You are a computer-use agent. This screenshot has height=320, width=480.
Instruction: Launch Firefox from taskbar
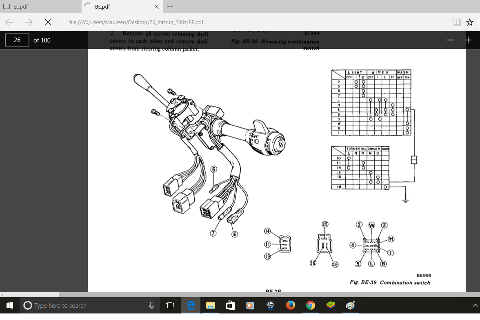click(290, 305)
